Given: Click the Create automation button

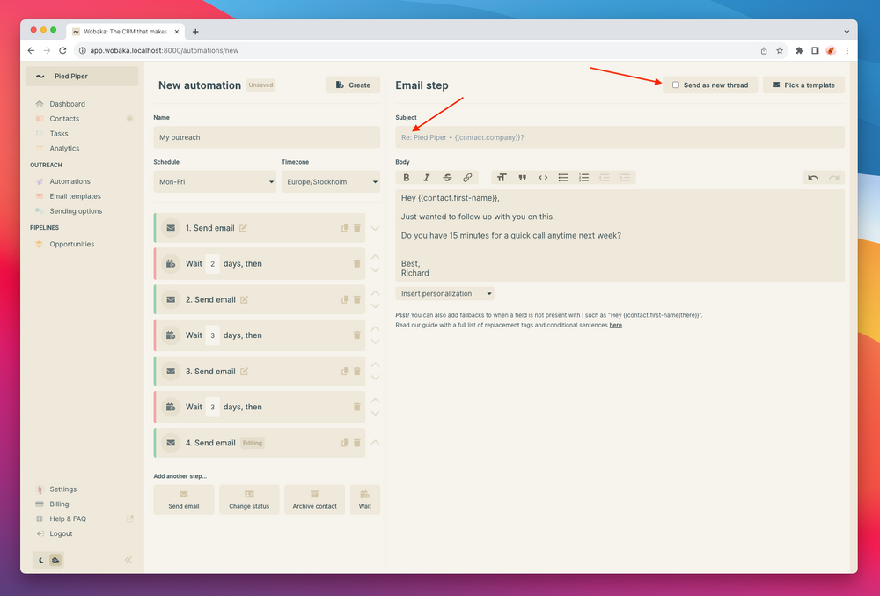Looking at the screenshot, I should tap(353, 85).
